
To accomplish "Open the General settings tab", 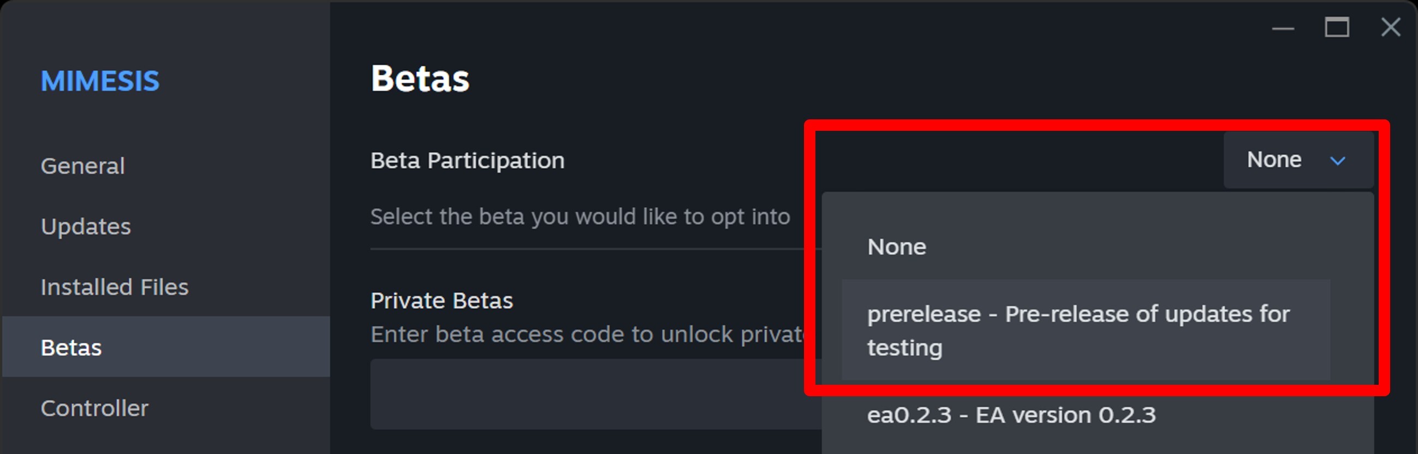I will [82, 166].
